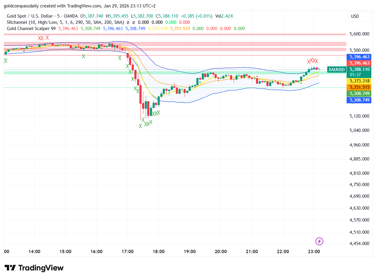Open the USD currency selector on the price scale

[x=359, y=16]
